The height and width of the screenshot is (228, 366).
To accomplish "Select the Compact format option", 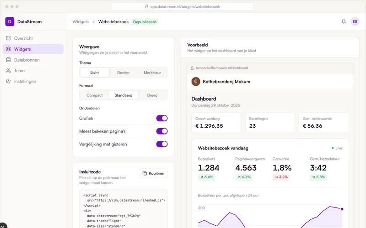I will tap(95, 95).
